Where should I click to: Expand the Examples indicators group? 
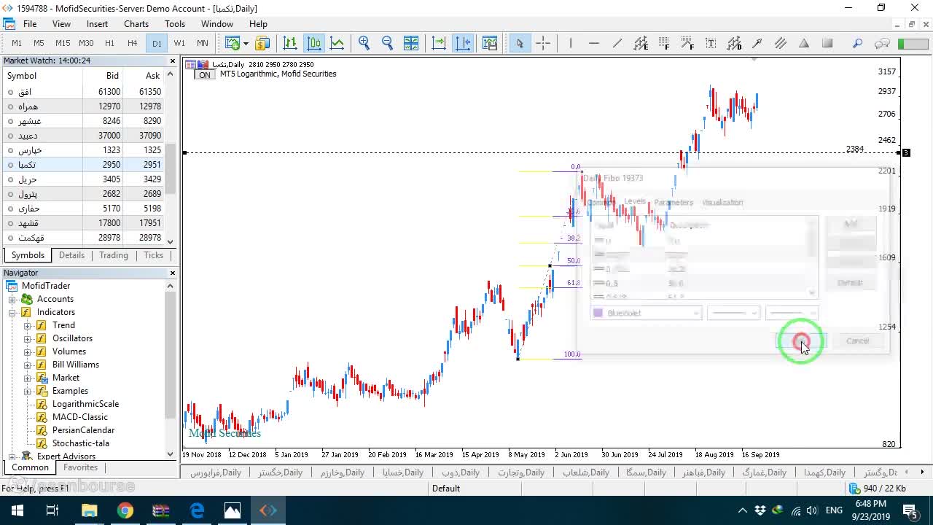(28, 391)
